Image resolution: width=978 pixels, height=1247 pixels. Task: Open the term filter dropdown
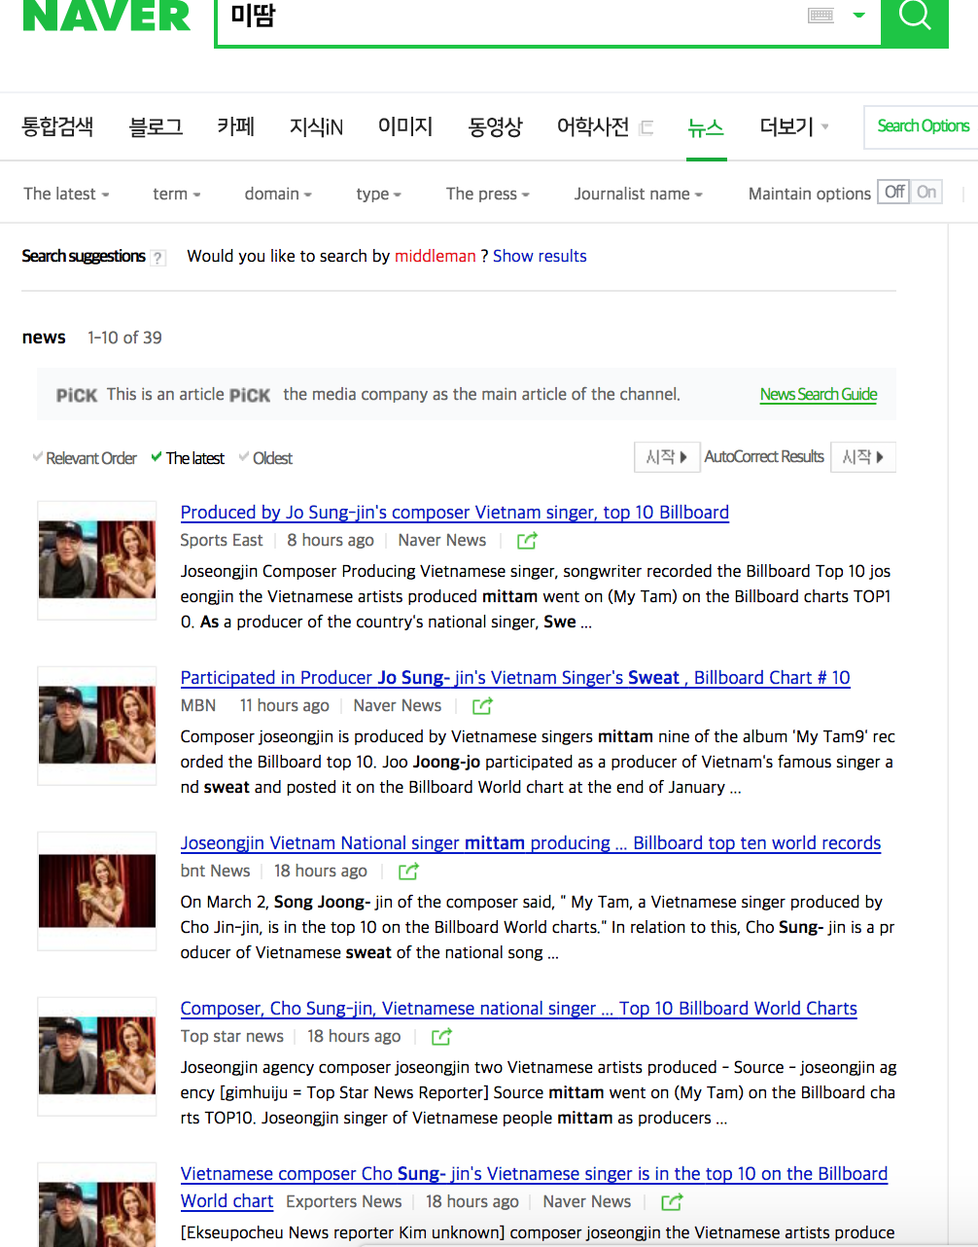176,194
